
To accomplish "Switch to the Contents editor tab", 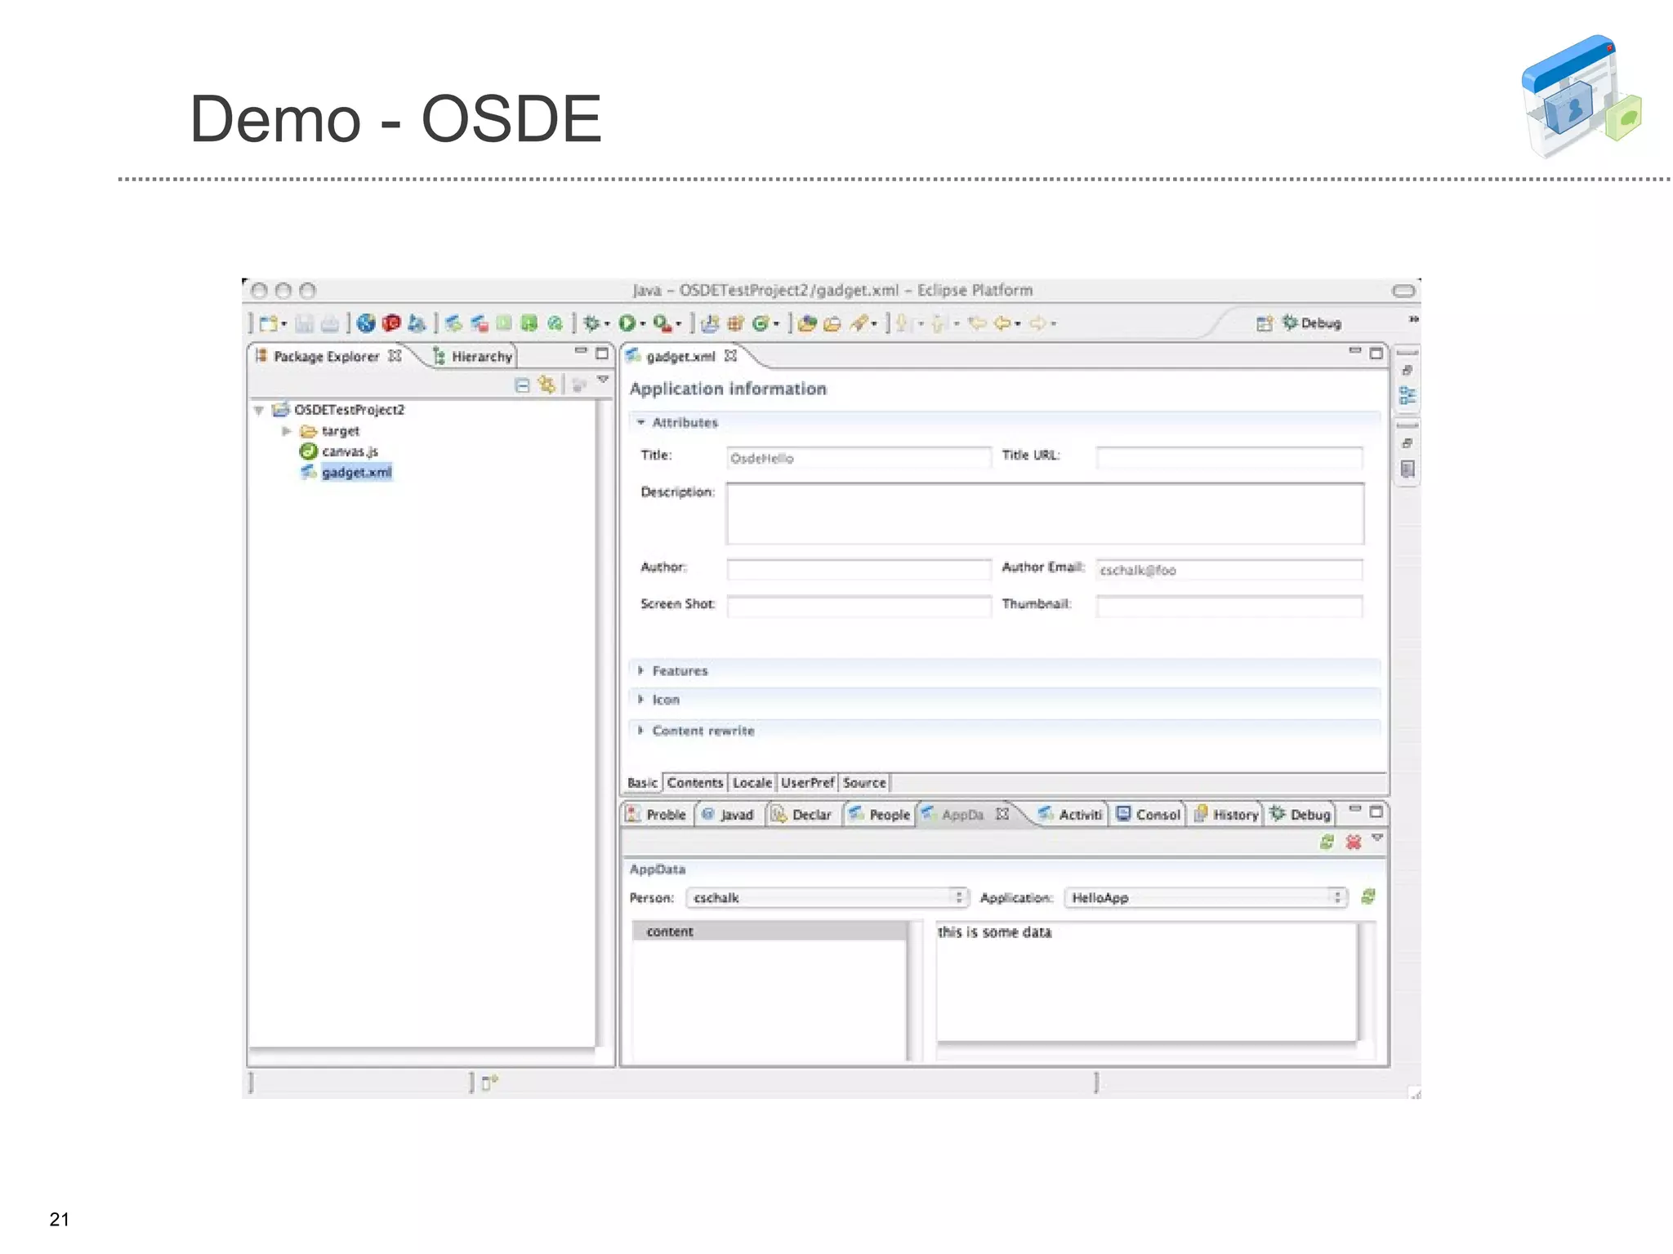I will [x=695, y=783].
